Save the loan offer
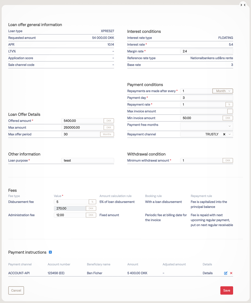 pyautogui.click(x=226, y=290)
